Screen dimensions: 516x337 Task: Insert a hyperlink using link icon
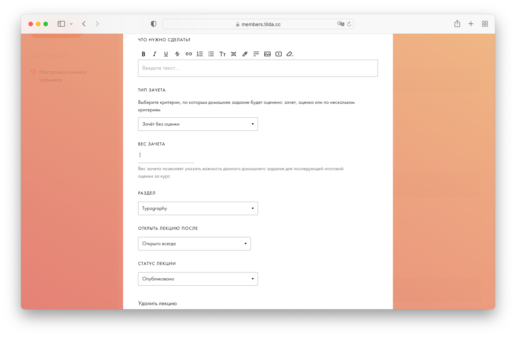pos(189,54)
